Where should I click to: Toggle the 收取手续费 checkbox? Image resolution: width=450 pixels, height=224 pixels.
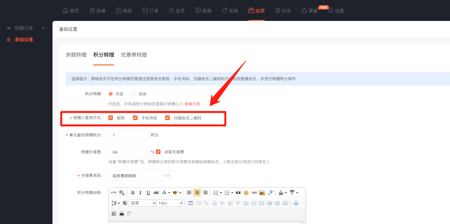[x=159, y=152]
